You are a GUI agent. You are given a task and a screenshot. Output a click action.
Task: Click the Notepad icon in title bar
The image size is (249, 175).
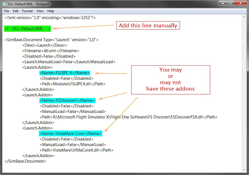(4, 4)
